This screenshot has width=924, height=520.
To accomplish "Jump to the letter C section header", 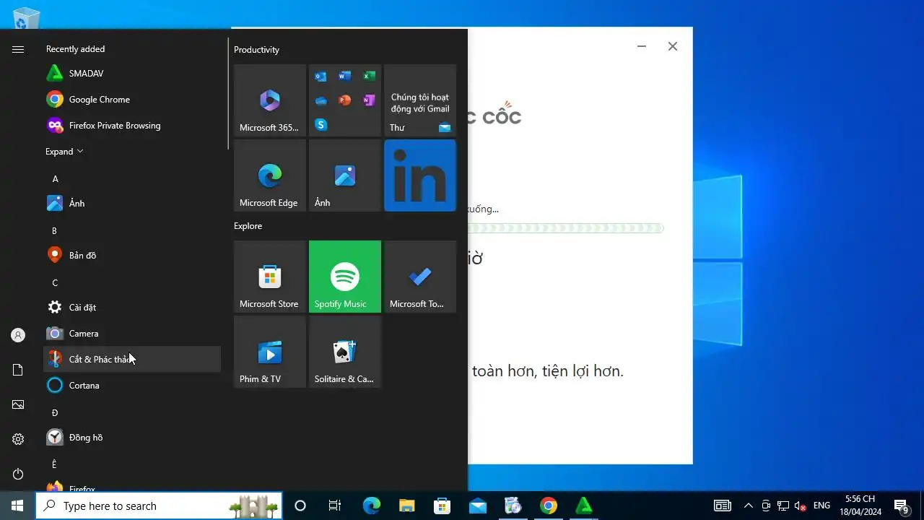I will point(55,282).
